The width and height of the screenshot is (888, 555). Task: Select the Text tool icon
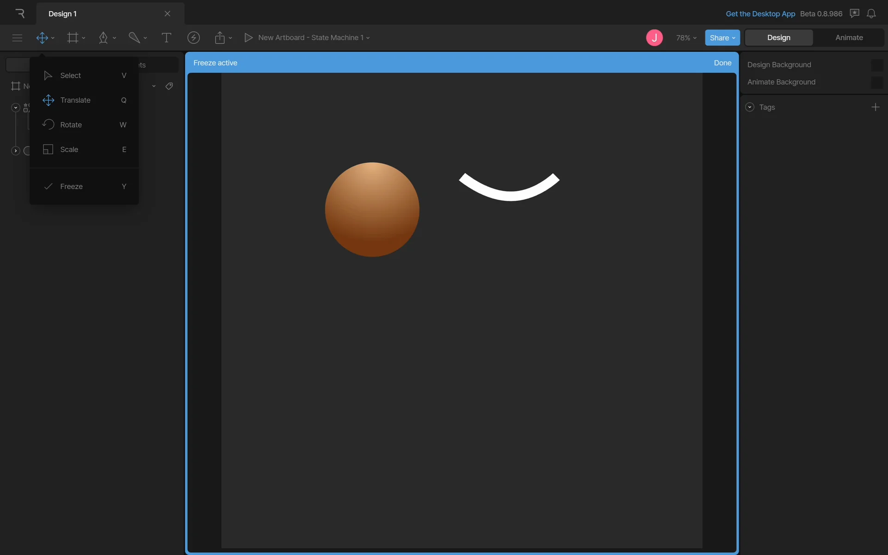[x=166, y=38]
